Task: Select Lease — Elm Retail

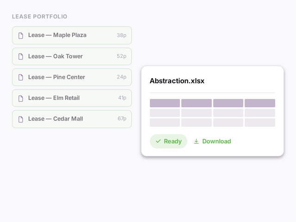Action: pyautogui.click(x=72, y=98)
